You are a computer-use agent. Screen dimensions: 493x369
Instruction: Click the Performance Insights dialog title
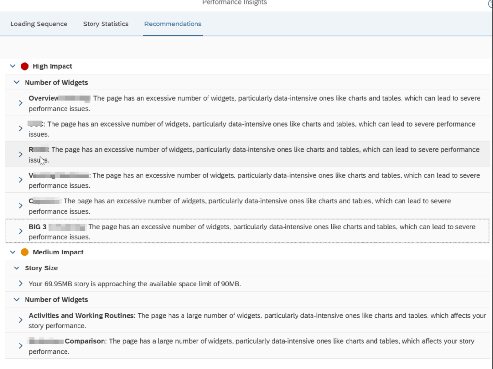234,3
